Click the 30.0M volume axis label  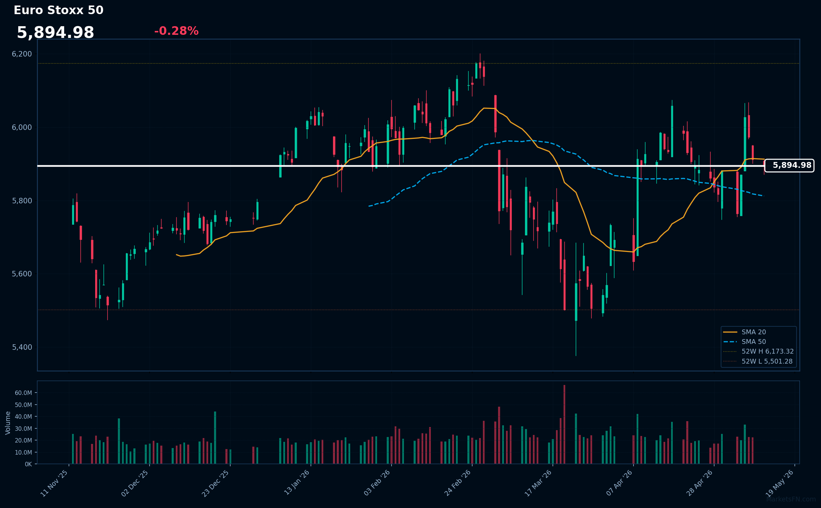pyautogui.click(x=23, y=428)
